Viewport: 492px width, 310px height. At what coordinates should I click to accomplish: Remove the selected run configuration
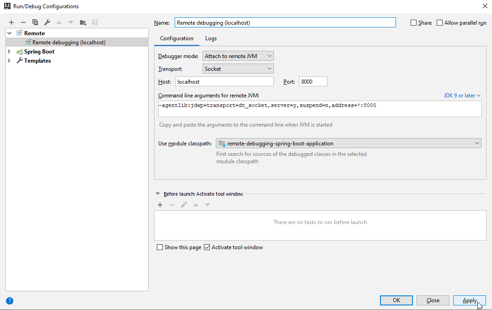click(x=23, y=22)
